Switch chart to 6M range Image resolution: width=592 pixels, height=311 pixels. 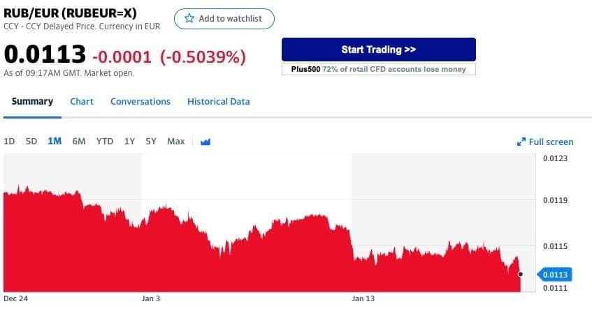point(79,142)
